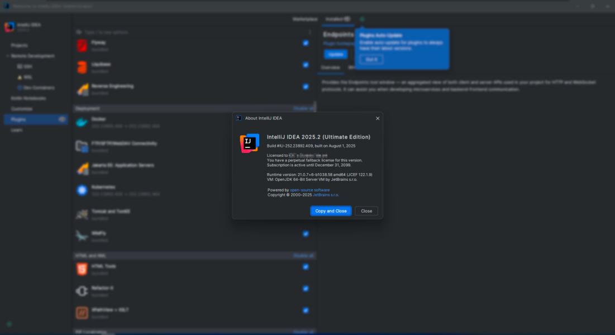This screenshot has height=335, width=615.
Task: Select the Docker plugin whale icon
Action: (82, 122)
